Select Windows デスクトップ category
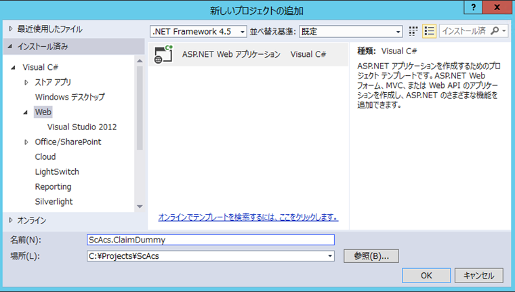The width and height of the screenshot is (515, 292). click(x=70, y=98)
